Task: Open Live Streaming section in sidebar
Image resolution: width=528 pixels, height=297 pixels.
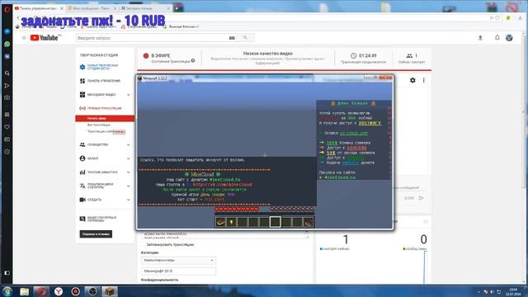Action: 105,108
